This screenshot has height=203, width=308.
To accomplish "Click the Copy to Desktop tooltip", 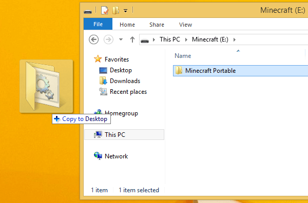I will pos(81,119).
